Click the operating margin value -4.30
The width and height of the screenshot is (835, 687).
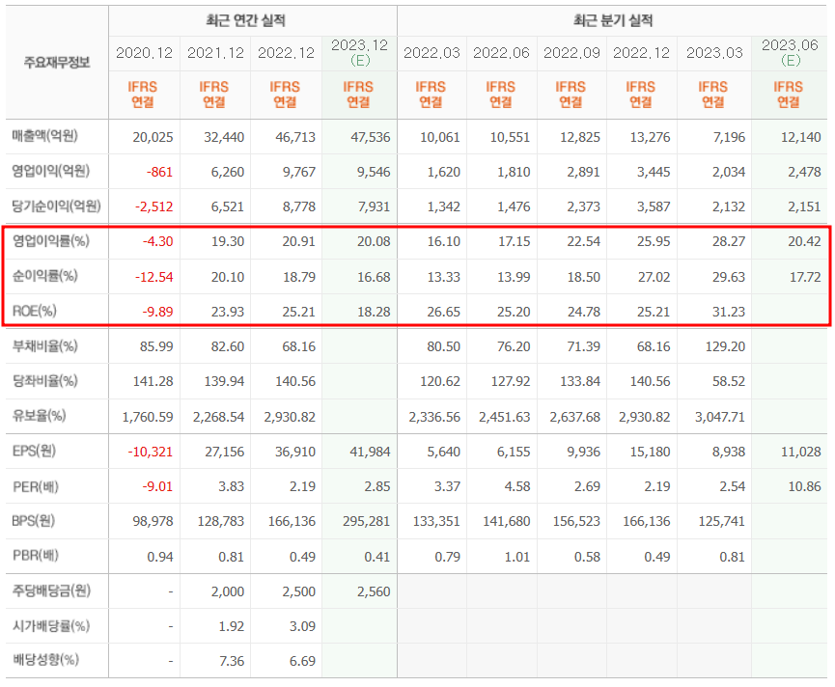click(x=157, y=241)
